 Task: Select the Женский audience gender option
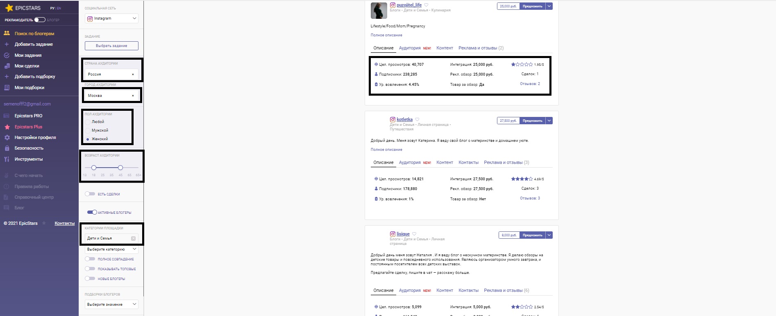pos(88,139)
